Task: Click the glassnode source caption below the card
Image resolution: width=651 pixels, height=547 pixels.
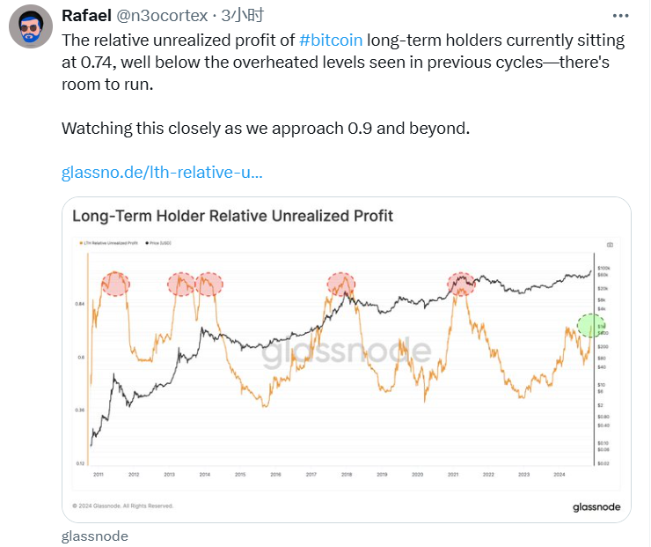Action: pos(95,536)
